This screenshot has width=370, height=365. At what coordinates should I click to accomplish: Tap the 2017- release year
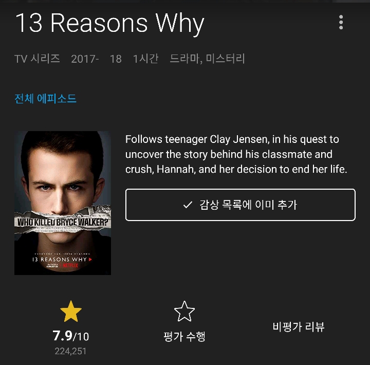click(x=85, y=59)
